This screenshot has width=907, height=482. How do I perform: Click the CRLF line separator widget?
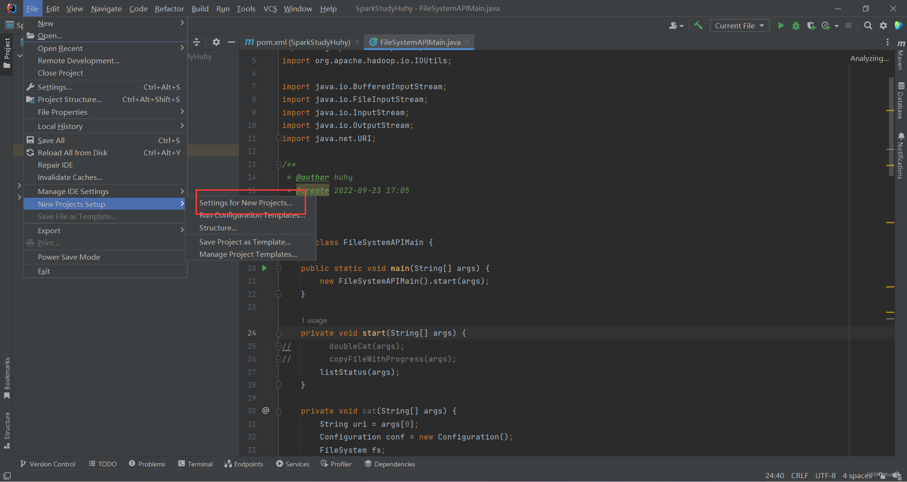tap(799, 475)
